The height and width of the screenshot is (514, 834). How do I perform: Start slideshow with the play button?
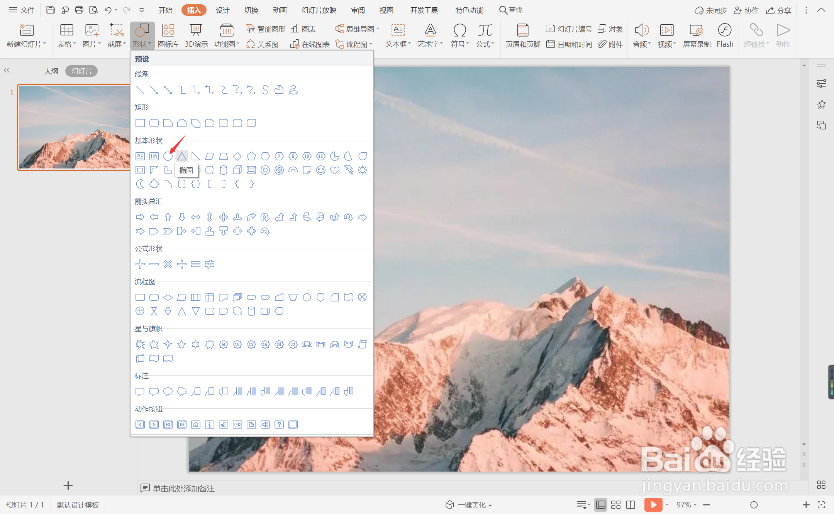653,505
